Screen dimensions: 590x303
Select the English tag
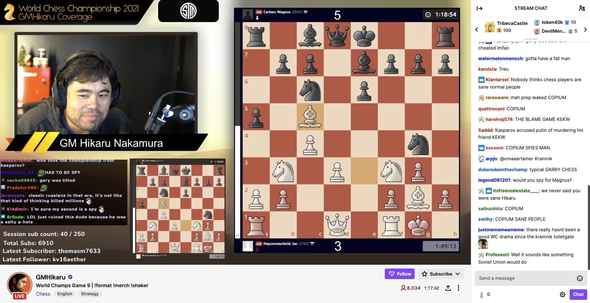65,294
